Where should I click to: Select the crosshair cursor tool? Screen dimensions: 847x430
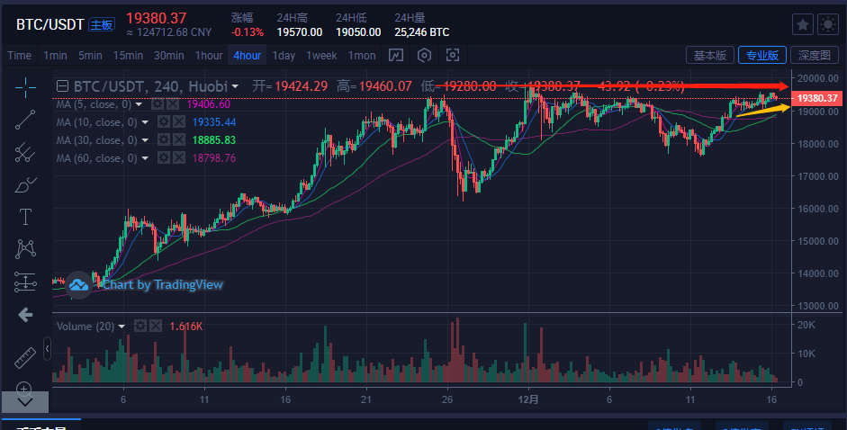[x=25, y=87]
